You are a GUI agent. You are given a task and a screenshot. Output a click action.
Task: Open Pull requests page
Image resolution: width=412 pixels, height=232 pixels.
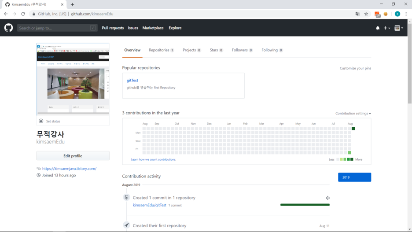point(113,28)
